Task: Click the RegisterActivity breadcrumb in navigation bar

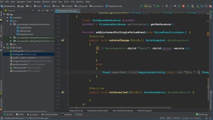Action: point(114,6)
